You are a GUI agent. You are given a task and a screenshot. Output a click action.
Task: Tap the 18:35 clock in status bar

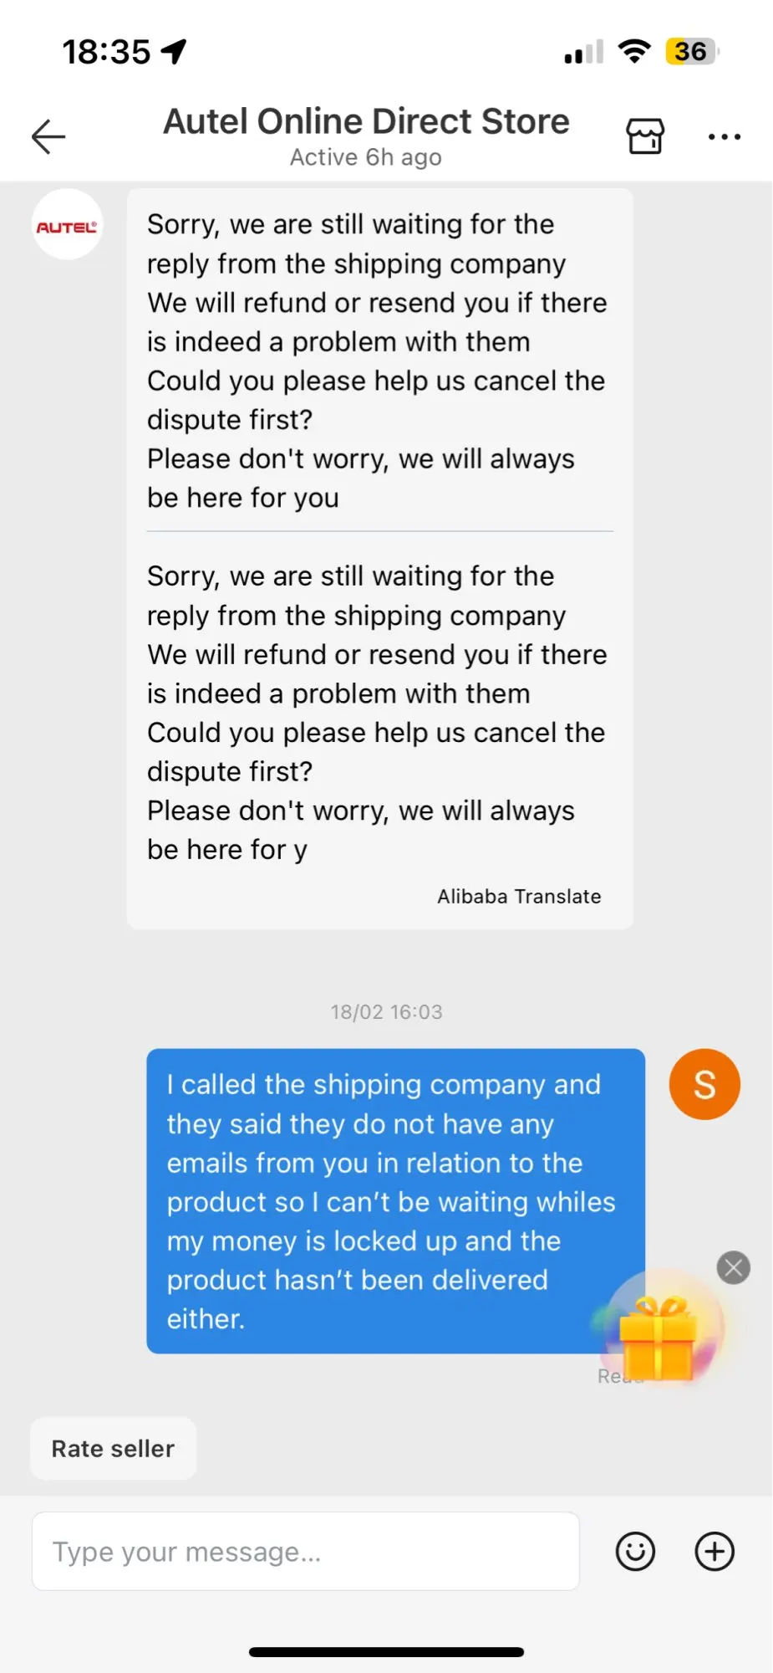click(106, 52)
